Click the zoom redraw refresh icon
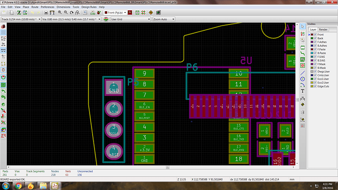 coord(72,13)
